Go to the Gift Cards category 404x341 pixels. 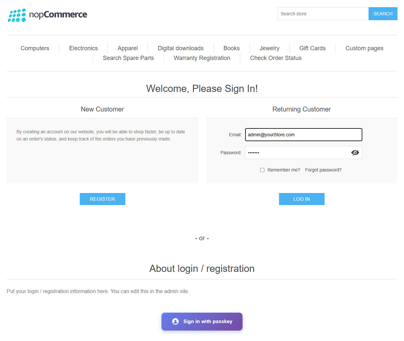(x=312, y=48)
